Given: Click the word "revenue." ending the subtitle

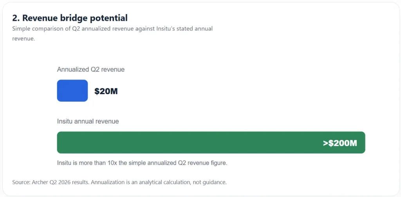Looking at the screenshot, I should [x=23, y=39].
